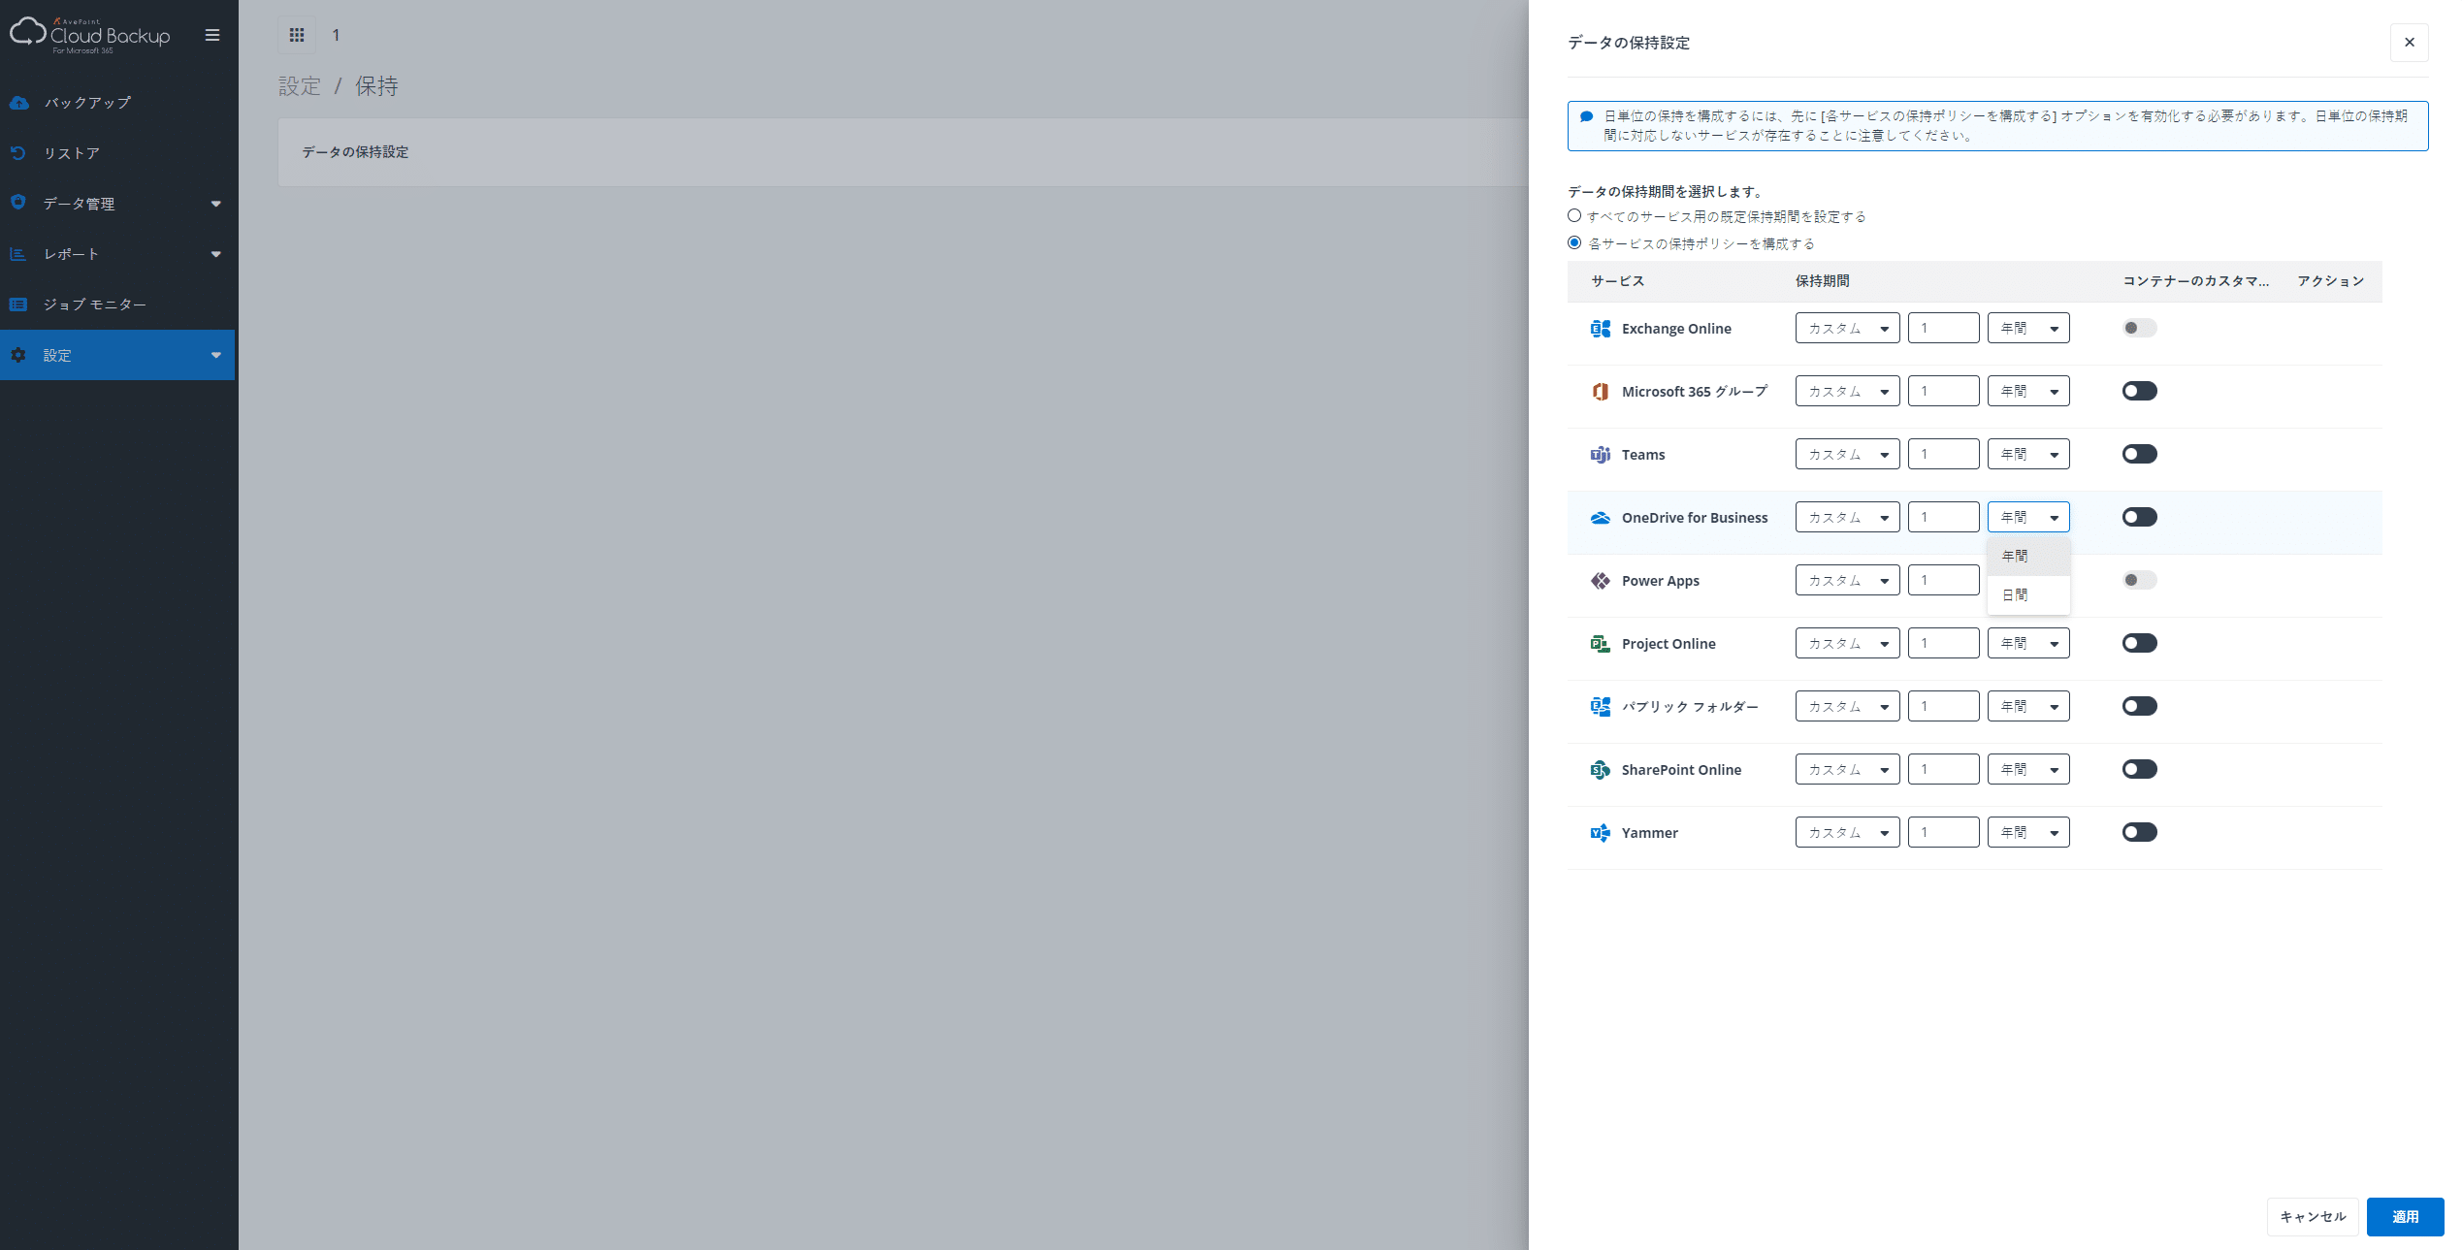Open the 年間 unit dropdown for Yammer
The image size is (2462, 1250).
tap(2028, 832)
